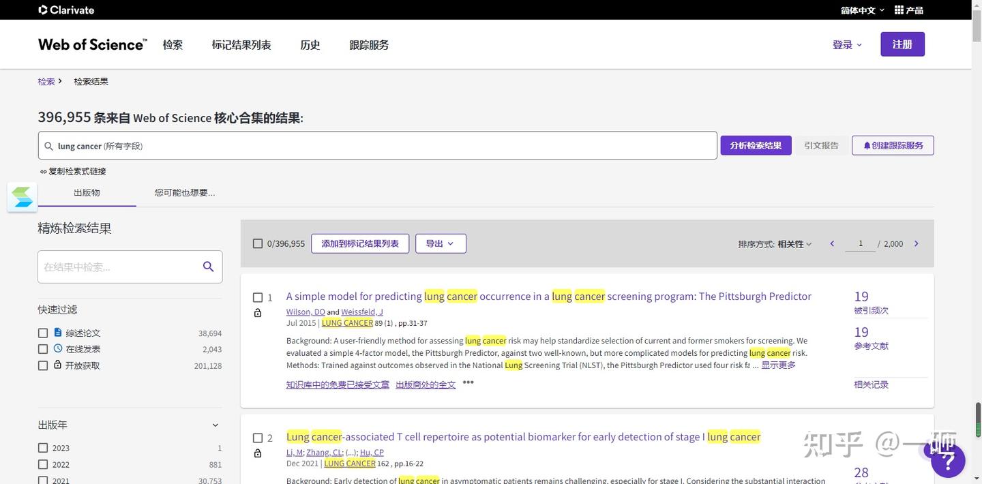Click the copy query link icon
The height and width of the screenshot is (484, 982).
point(44,172)
